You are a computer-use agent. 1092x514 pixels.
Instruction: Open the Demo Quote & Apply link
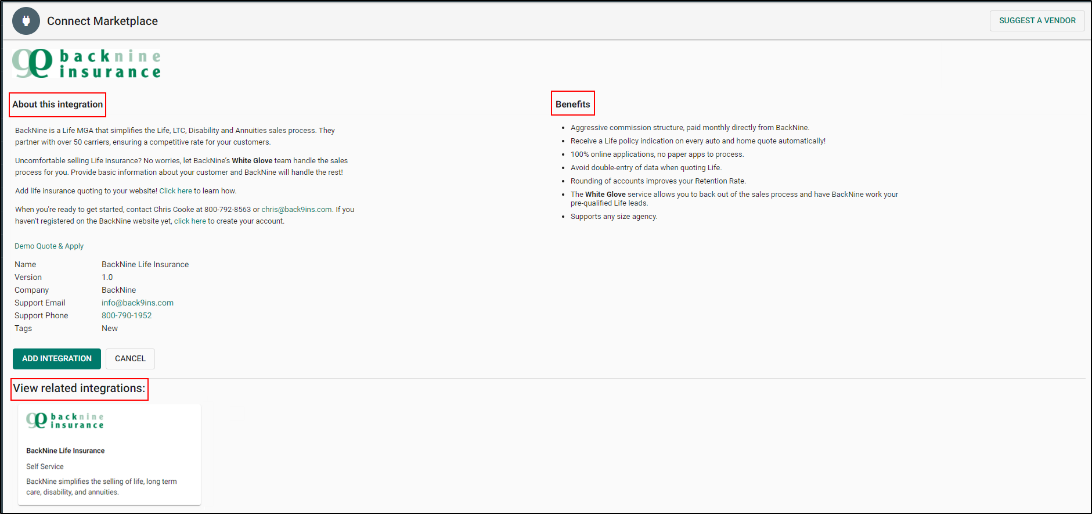coord(49,246)
